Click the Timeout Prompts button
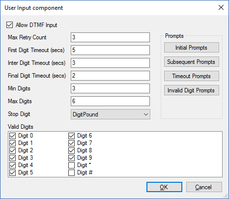This screenshot has width=229, height=199. (192, 76)
